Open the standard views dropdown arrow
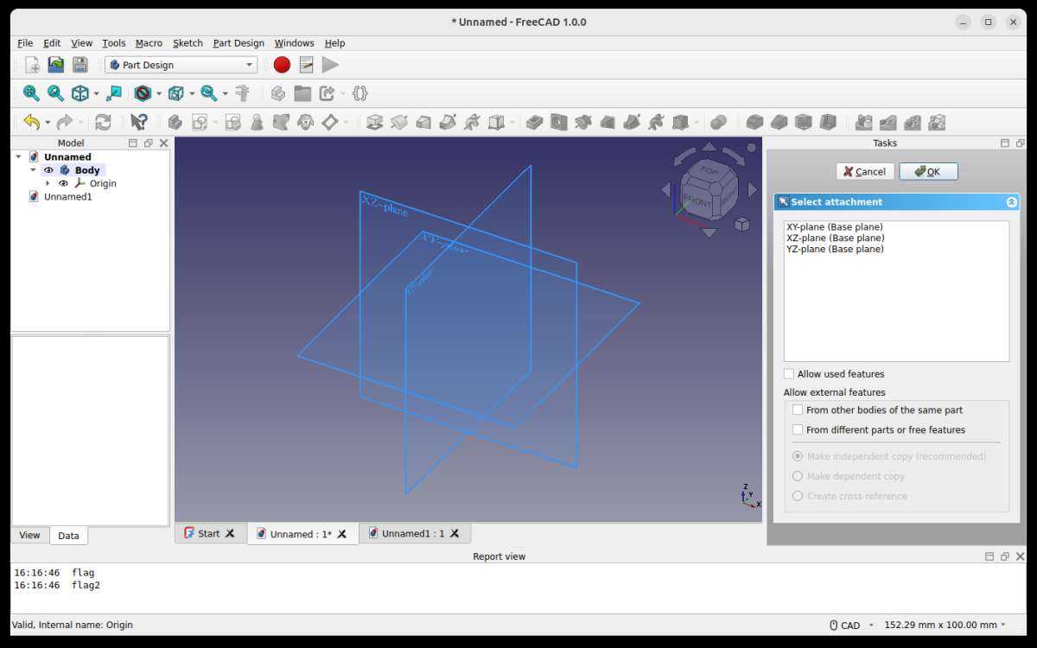This screenshot has width=1037, height=648. coord(96,93)
